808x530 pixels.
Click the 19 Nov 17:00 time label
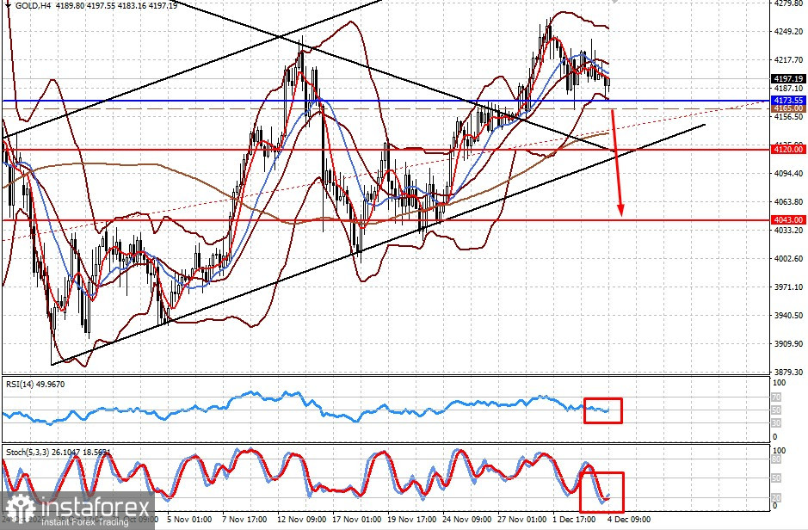411,519
